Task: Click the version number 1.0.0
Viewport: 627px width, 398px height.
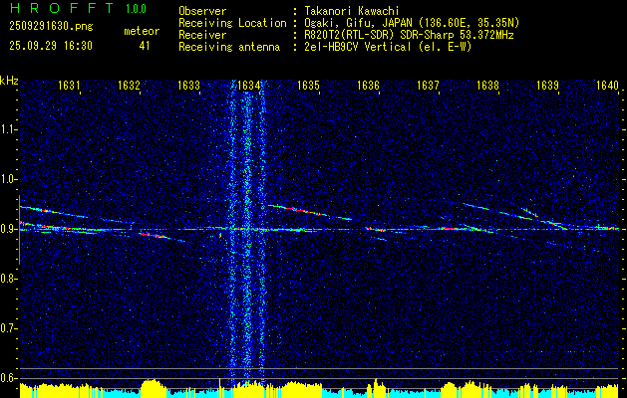Action: 136,8
